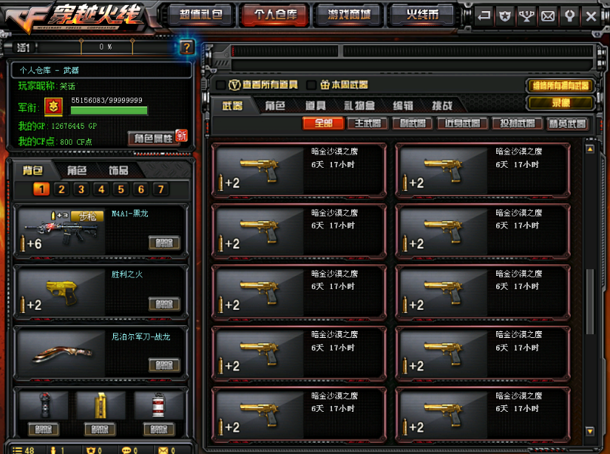
Task: Open the mail envelope icon in top bar
Action: [x=548, y=16]
